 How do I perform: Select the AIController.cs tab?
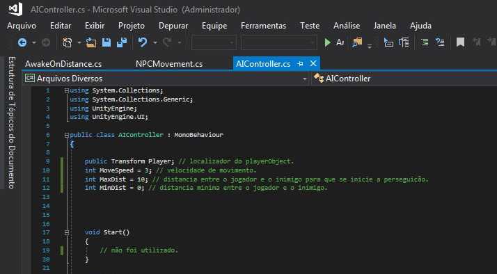[x=263, y=64]
